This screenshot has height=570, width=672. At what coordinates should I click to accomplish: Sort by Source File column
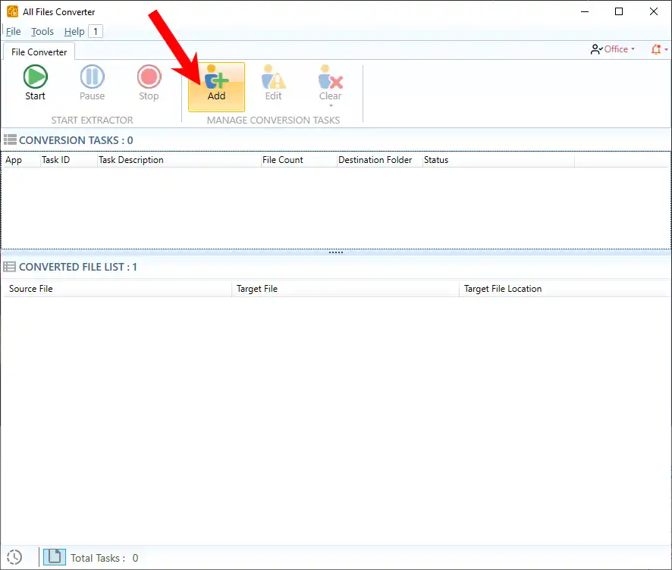[x=117, y=289]
